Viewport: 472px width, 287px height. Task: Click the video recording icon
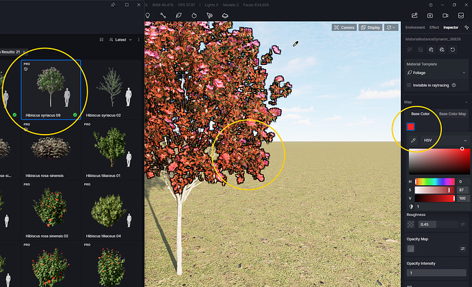pyautogui.click(x=445, y=15)
